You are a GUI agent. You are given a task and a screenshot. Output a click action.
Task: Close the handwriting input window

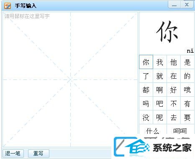[x=187, y=5]
